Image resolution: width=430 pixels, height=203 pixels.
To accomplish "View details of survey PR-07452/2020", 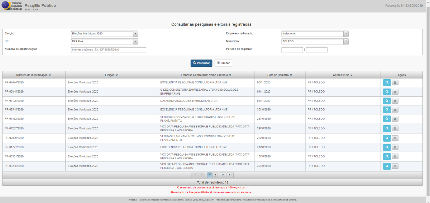I will (387, 119).
